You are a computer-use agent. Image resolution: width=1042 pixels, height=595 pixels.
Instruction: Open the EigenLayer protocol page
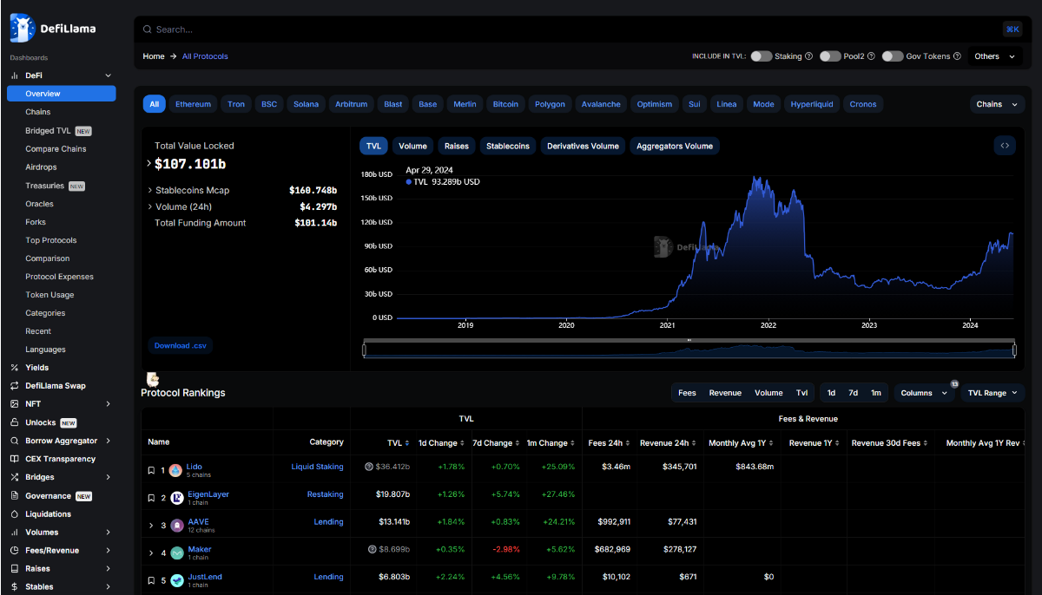[208, 493]
